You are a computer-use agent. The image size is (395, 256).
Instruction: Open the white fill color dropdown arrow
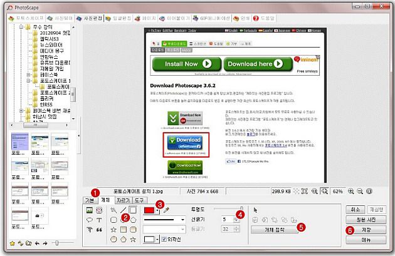(157, 239)
